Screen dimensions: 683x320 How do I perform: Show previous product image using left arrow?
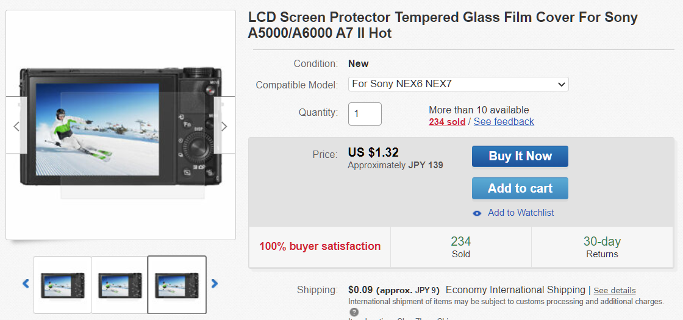tap(16, 126)
